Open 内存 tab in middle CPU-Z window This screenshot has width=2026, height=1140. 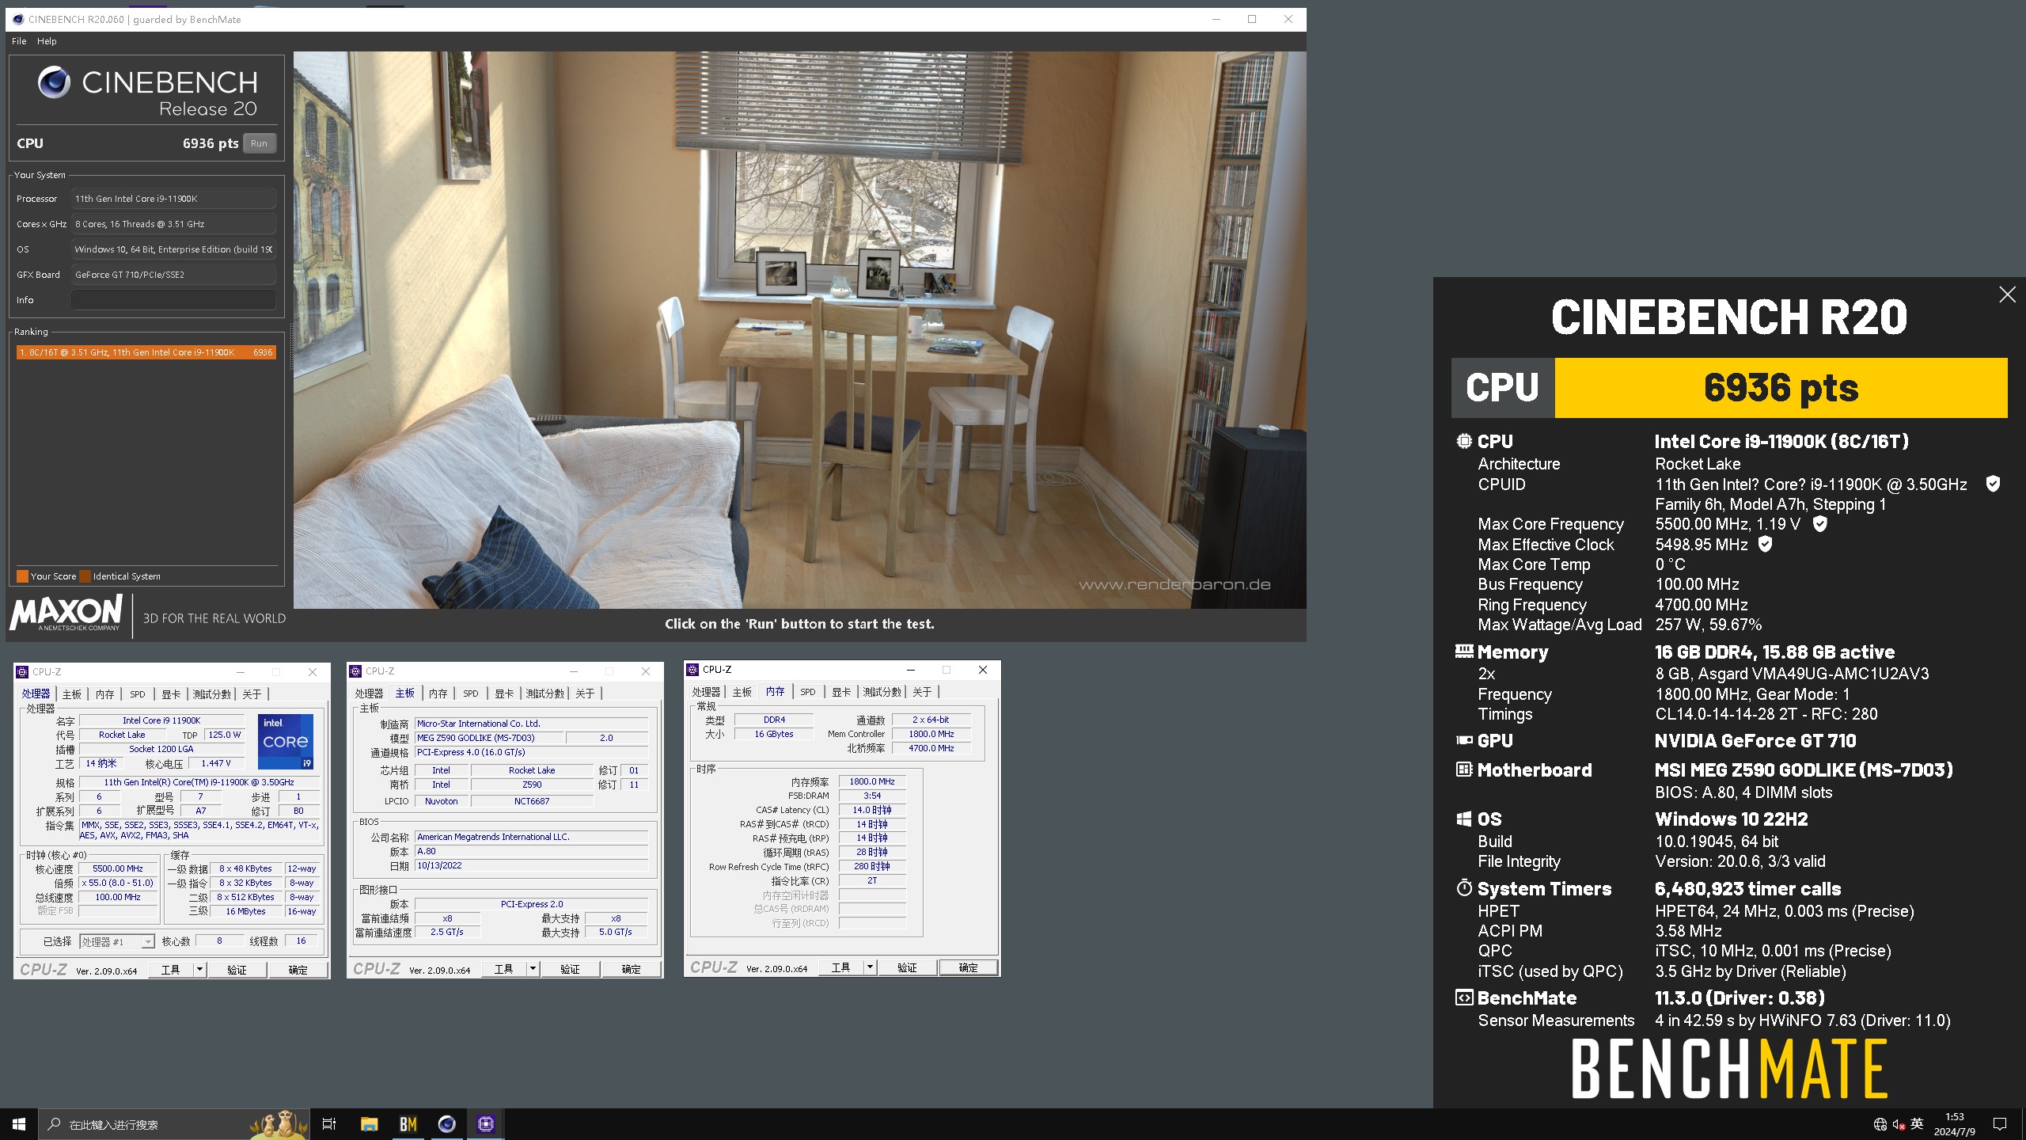point(438,693)
